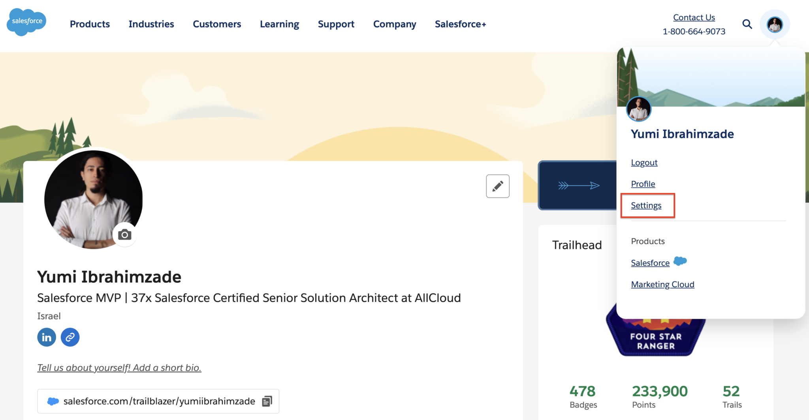Choose Profile in the account menu
Screen dimensions: 809x420
point(643,184)
